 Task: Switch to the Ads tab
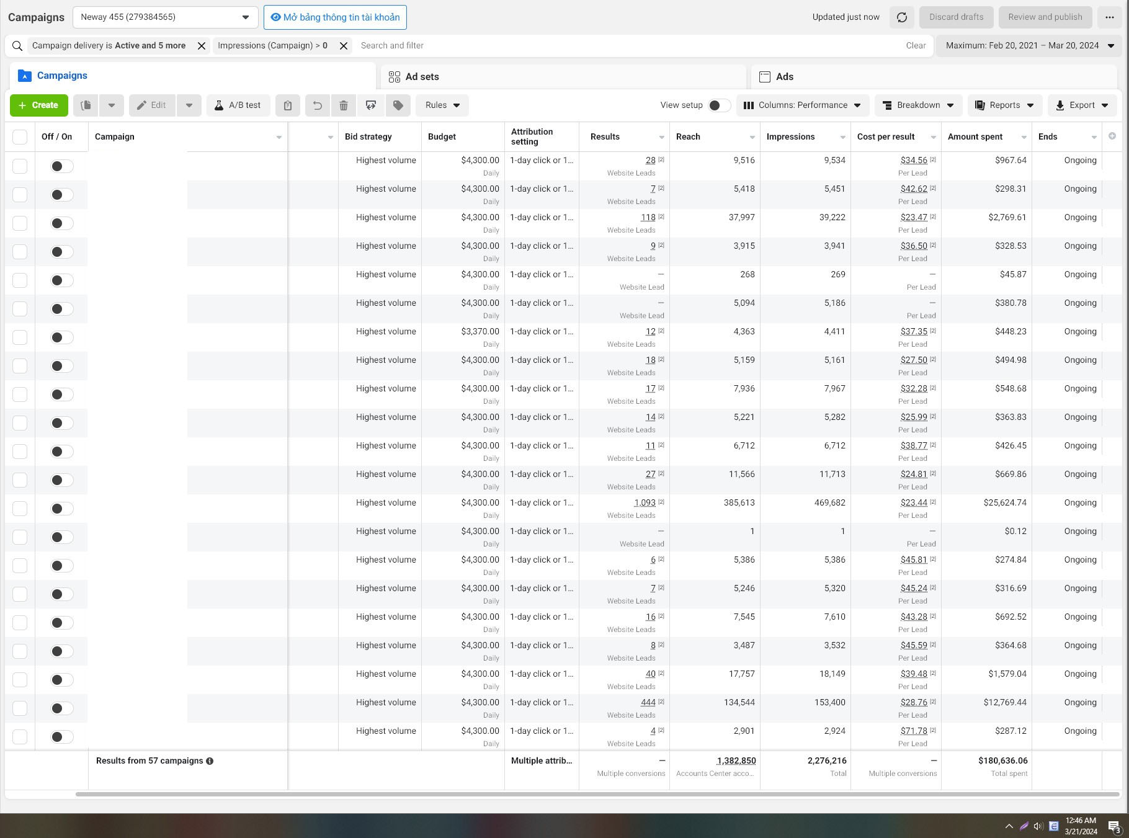coord(934,77)
